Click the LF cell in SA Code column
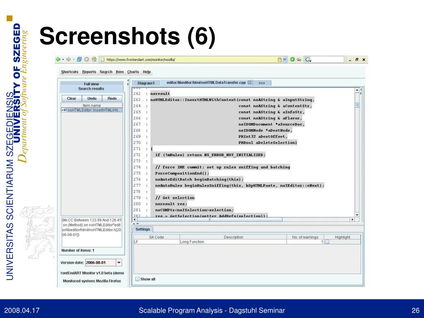 [156, 242]
